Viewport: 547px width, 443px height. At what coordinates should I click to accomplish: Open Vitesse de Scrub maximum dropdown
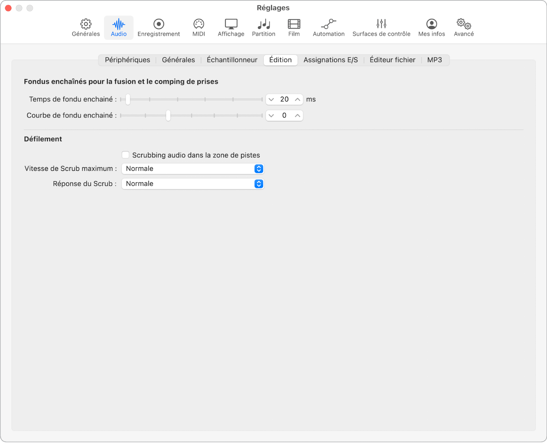[x=192, y=169]
